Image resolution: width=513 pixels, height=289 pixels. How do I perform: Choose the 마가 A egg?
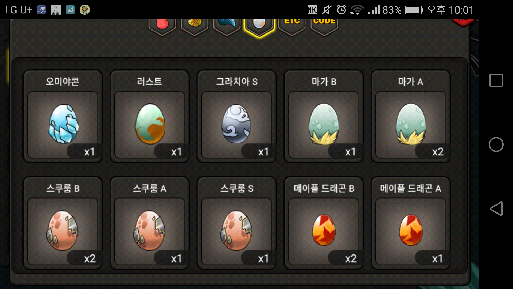pos(411,117)
